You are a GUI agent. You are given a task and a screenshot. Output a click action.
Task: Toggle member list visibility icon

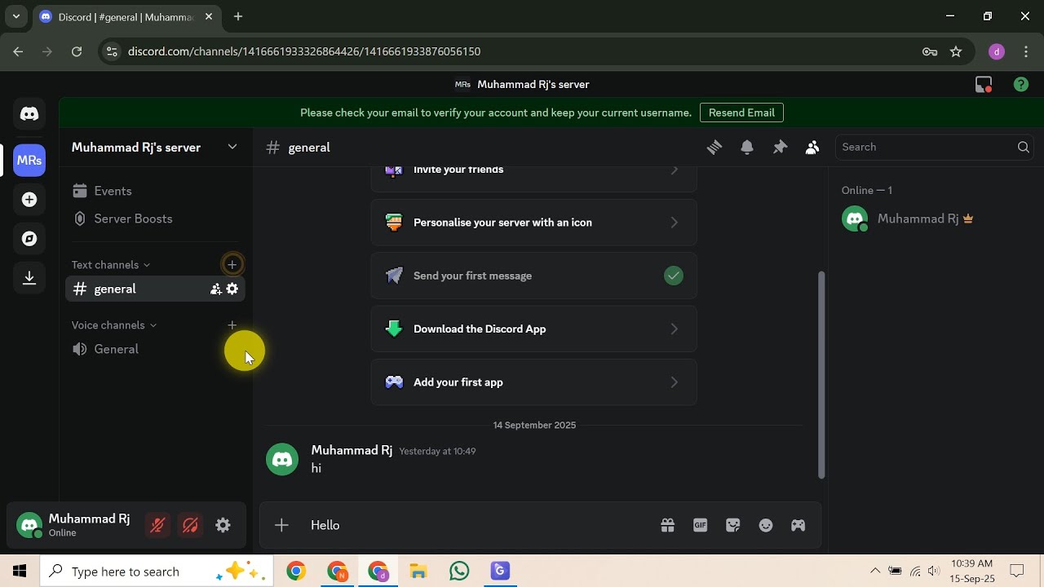(812, 148)
